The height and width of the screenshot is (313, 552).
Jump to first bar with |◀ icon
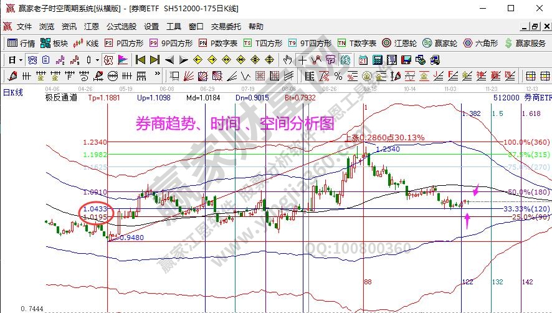(140, 60)
